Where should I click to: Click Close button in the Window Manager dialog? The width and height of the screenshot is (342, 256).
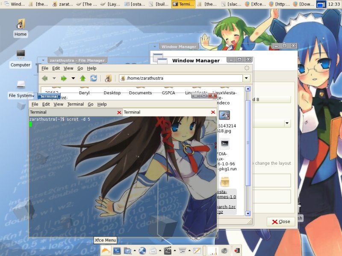click(281, 221)
